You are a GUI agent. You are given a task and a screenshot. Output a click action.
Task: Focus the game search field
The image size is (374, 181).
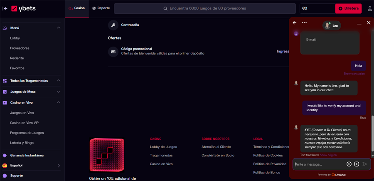204,9
